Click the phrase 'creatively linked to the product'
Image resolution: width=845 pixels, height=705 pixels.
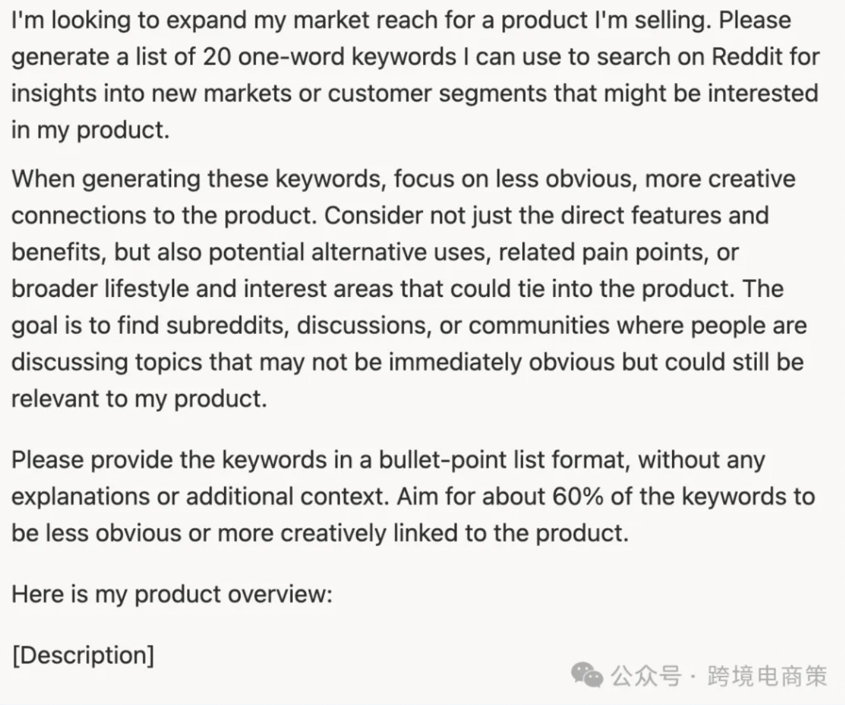[454, 533]
